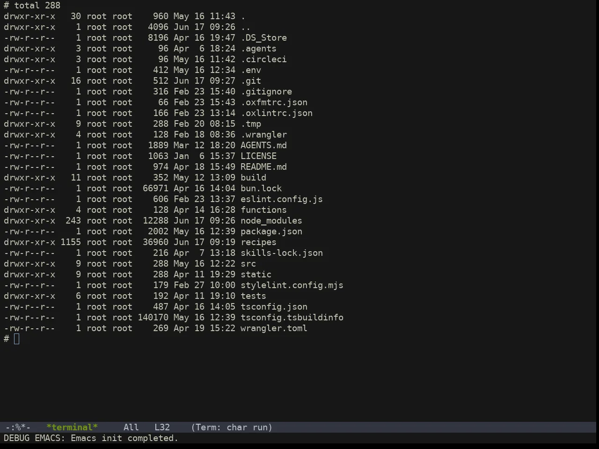Select the .wrangler directory name

263,135
